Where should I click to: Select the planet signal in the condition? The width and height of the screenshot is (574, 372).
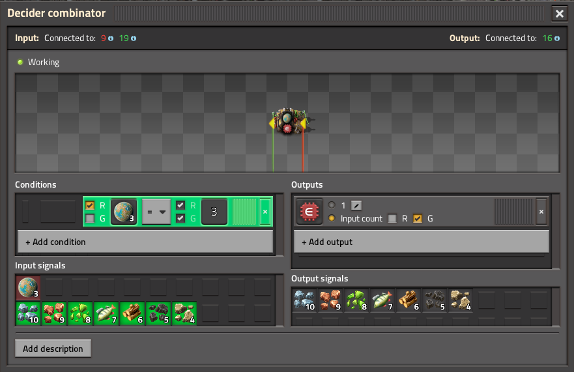click(x=124, y=212)
